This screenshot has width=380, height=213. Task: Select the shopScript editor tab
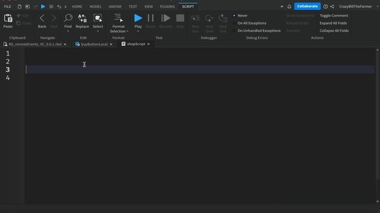(x=136, y=44)
